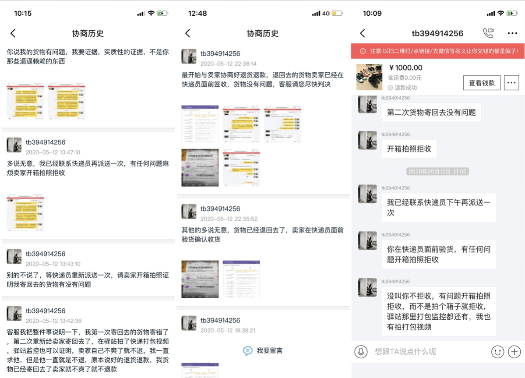This screenshot has height=378, width=525.
Task: Open the sneakers product thumbnail
Action: 369,77
